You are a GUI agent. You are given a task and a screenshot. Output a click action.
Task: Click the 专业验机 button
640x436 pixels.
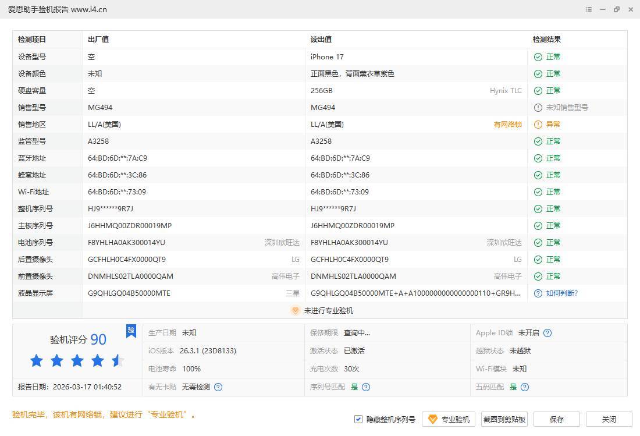tap(449, 419)
